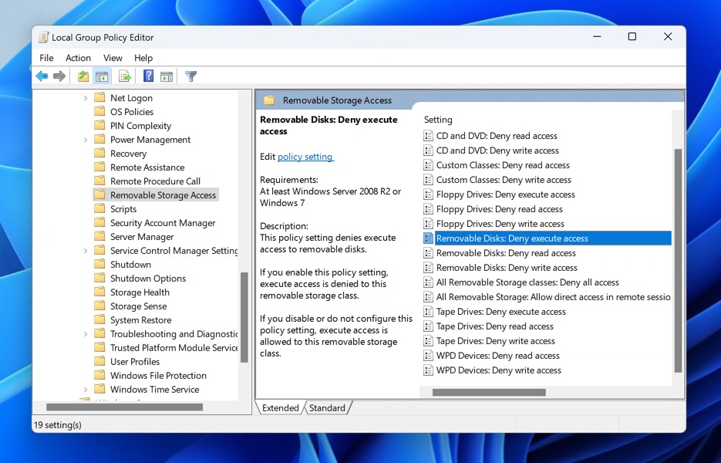Click the settings list horizontal scrollbar
This screenshot has width=721, height=463.
[x=489, y=393]
